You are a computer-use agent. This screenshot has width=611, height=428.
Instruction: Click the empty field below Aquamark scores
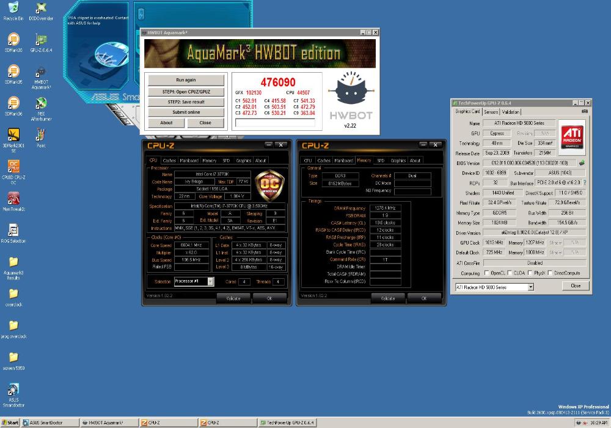pos(275,123)
